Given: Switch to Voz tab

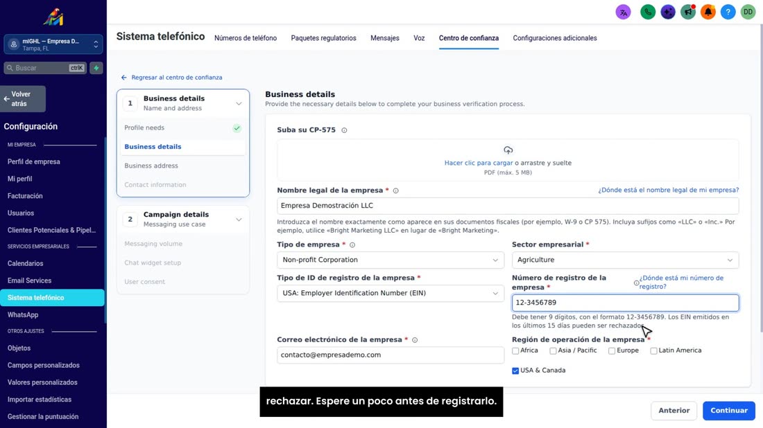Looking at the screenshot, I should (419, 38).
